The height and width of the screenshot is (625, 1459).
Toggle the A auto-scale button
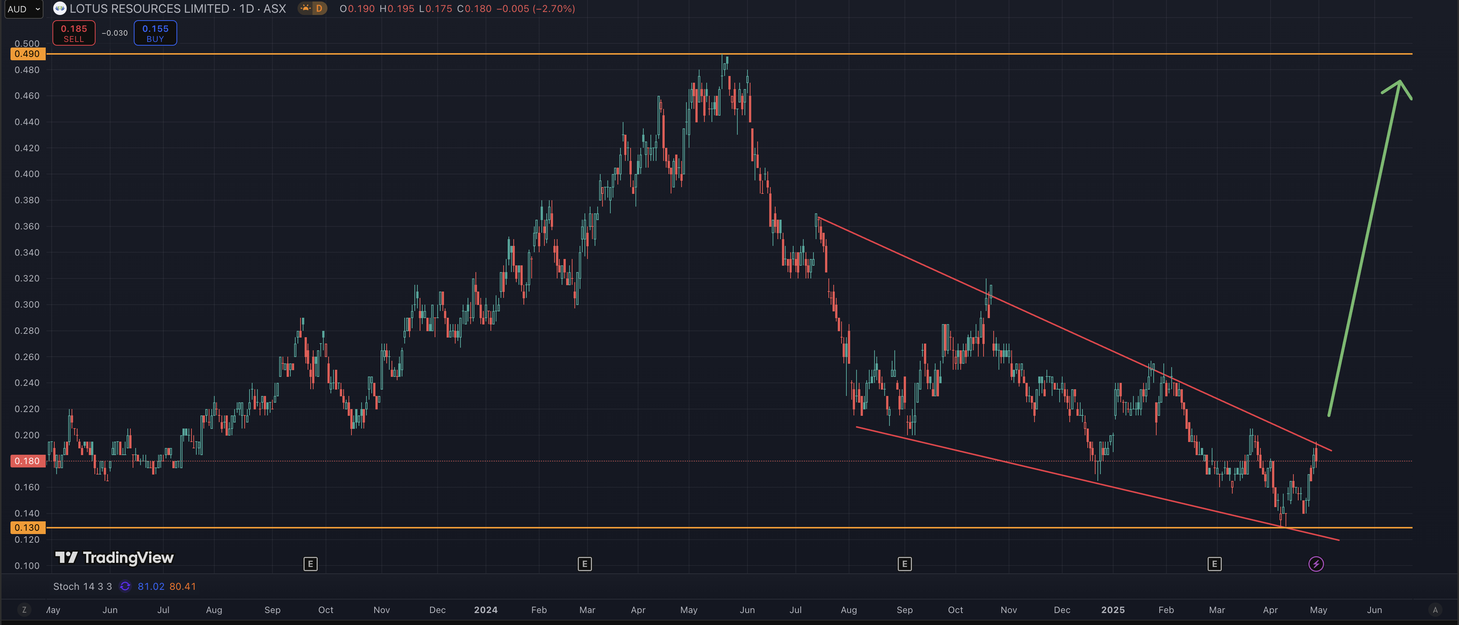(1435, 610)
